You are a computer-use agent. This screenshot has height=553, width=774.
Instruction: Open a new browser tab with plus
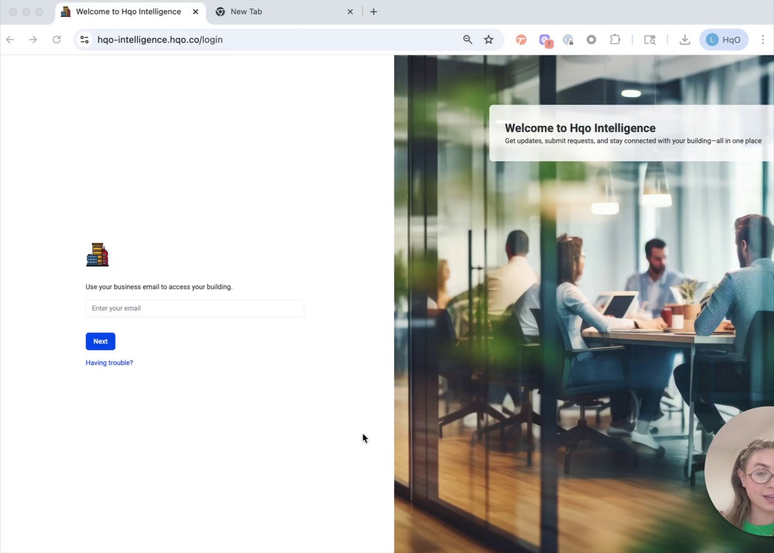tap(374, 11)
